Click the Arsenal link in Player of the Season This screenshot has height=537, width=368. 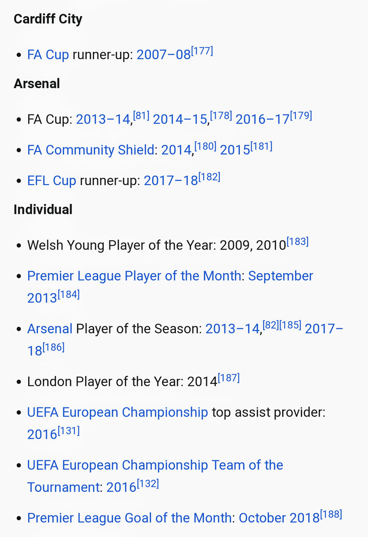tap(49, 329)
